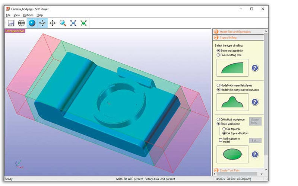Click the Edit button beside support

255,141
